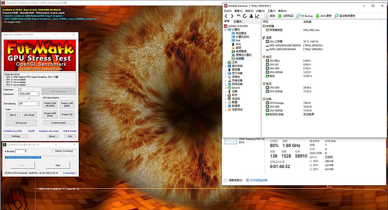Open 收藏(O) menu in AIDA64
The image size is (388, 210).
260,11
